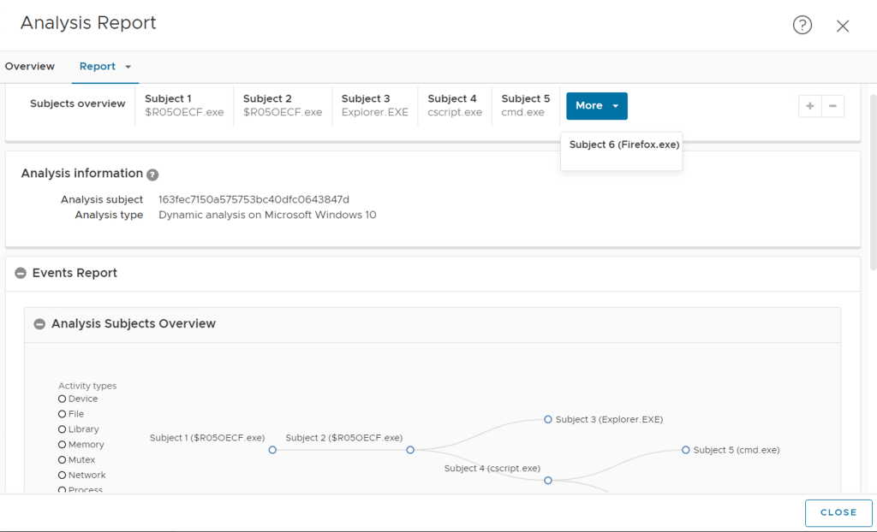
Task: Click the plus expand-all icon
Action: (x=809, y=106)
